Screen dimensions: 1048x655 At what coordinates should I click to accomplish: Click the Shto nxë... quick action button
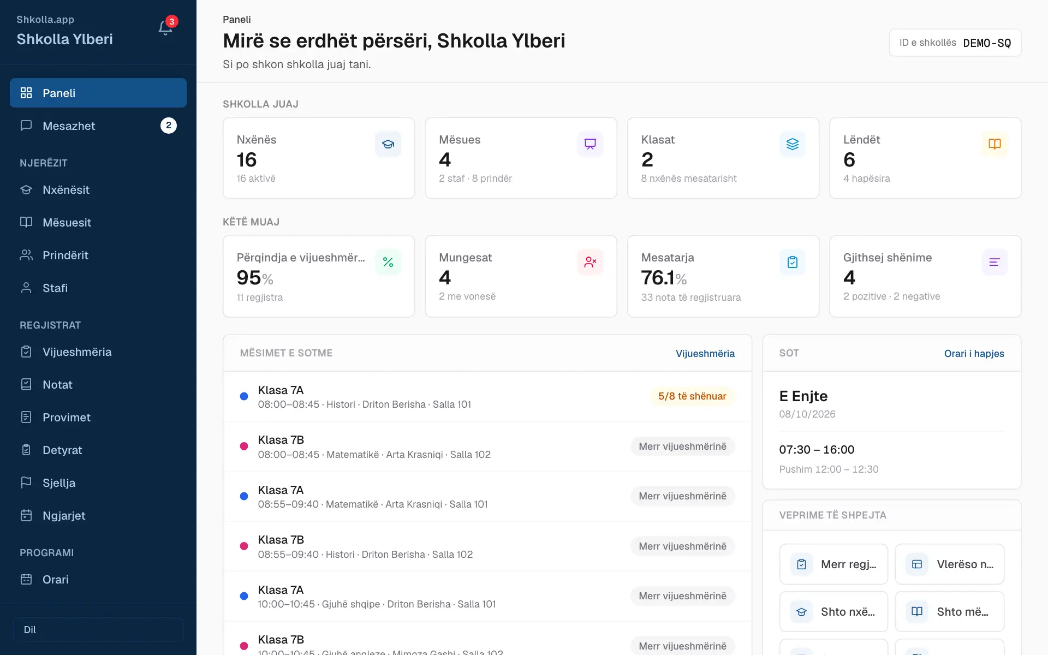pyautogui.click(x=833, y=612)
